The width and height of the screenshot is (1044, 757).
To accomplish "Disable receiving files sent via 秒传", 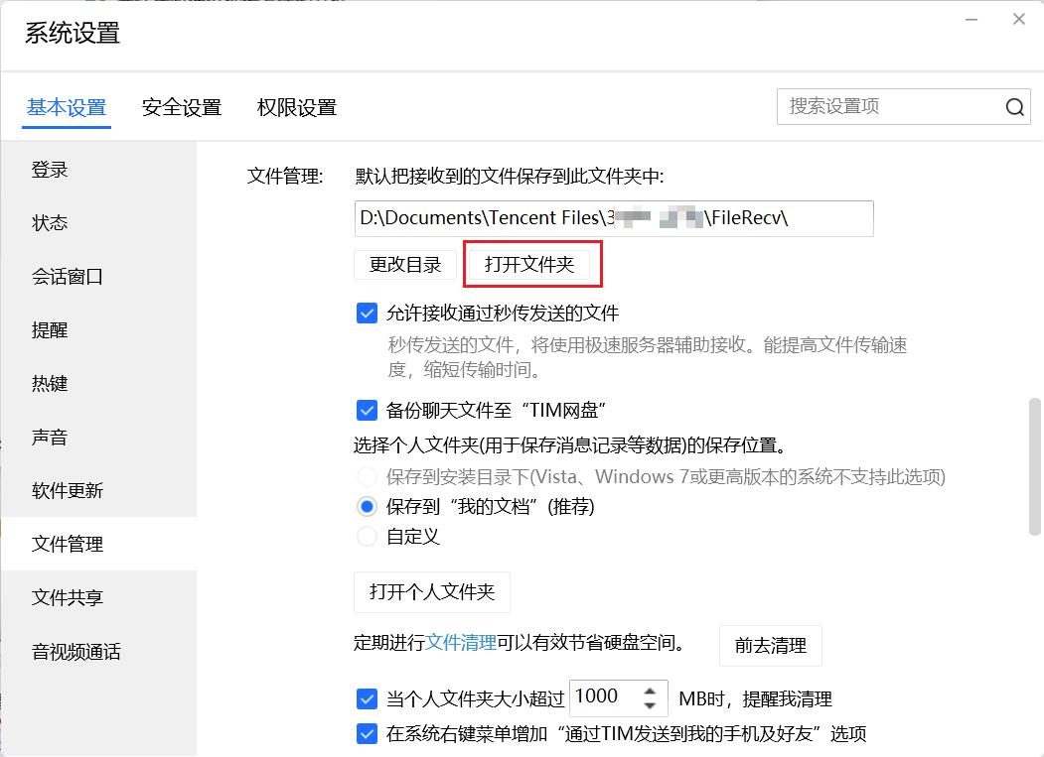I will coord(367,313).
